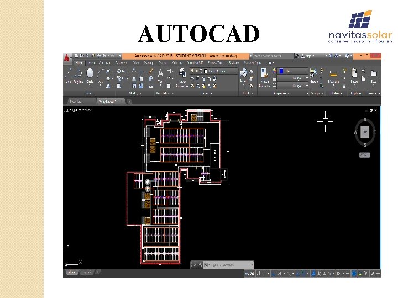Select the Arc tool

pyautogui.click(x=101, y=75)
